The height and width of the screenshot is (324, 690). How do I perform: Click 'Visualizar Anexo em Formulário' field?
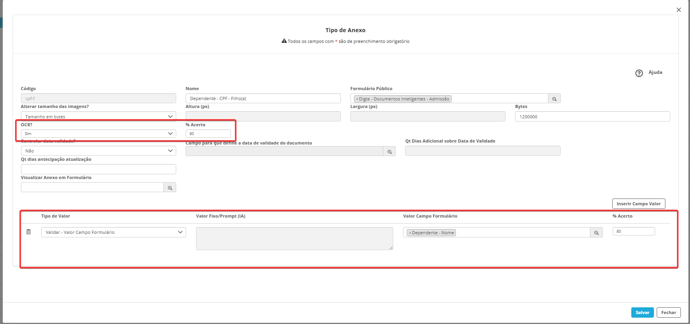[92, 187]
